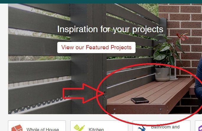Select the Bathroom and category text

tap(165, 127)
